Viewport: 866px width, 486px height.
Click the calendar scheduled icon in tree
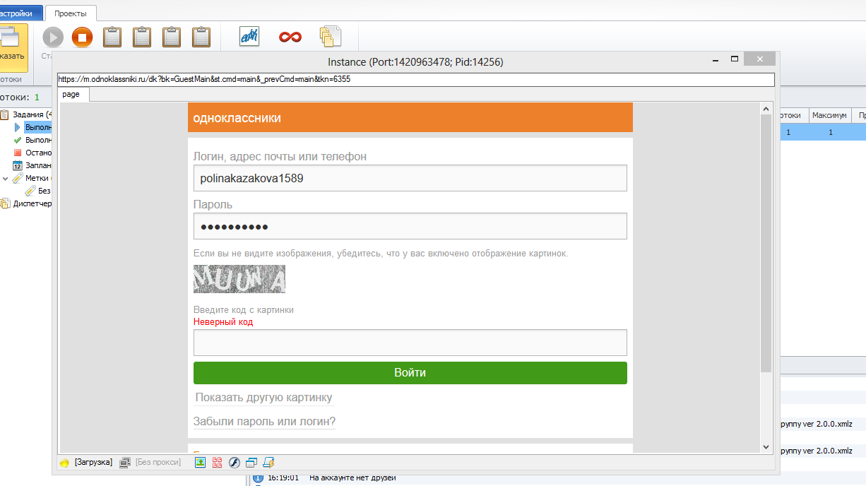(x=18, y=165)
